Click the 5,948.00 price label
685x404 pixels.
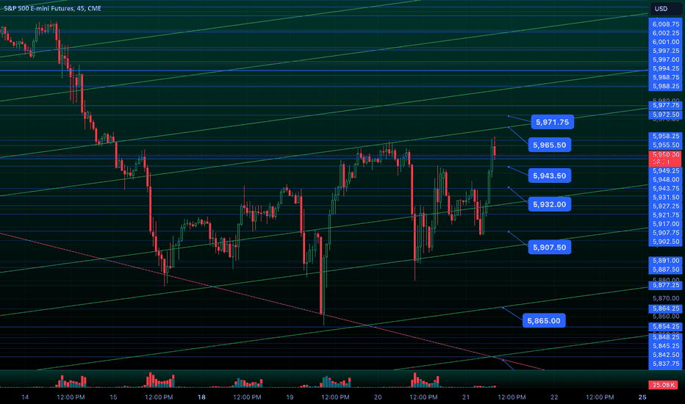tap(666, 179)
